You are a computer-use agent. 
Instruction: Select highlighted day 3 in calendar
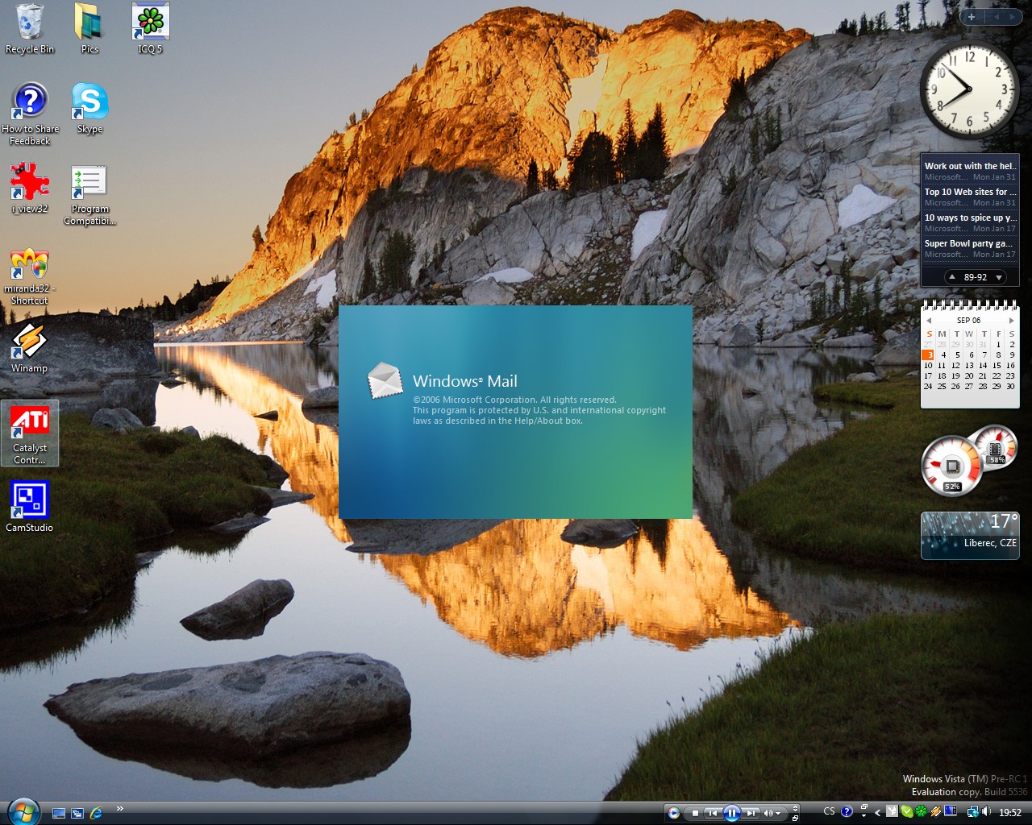(x=929, y=354)
